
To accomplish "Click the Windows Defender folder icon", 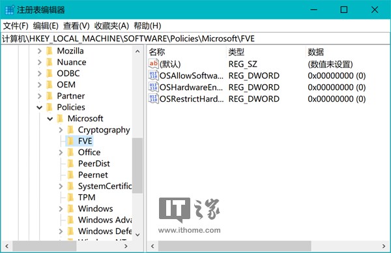I will coord(71,231).
